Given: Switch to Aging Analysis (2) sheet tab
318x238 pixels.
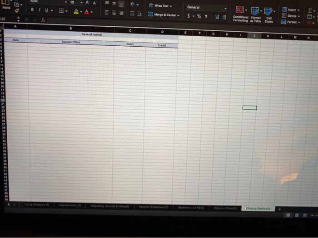Looking at the screenshot, I should tap(37, 204).
